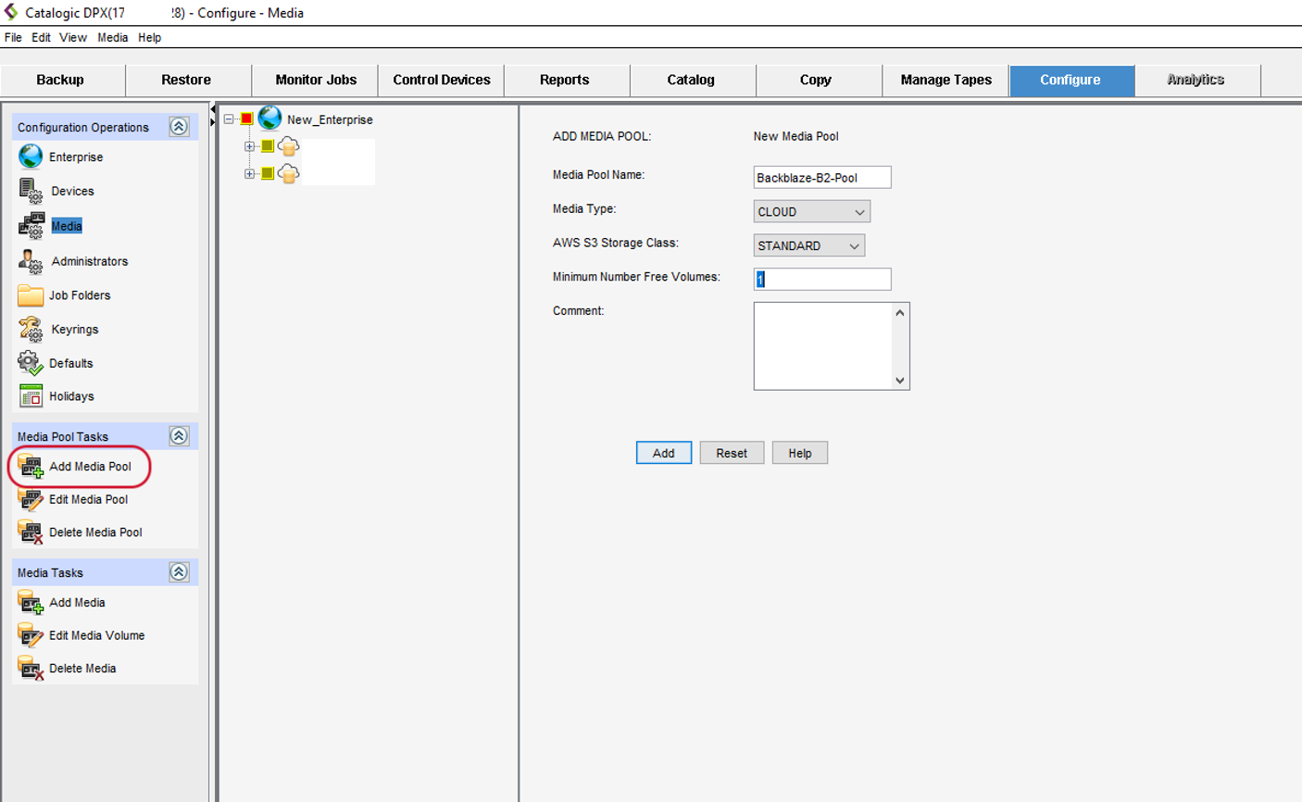
Task: Switch to the Control Devices tab
Action: pos(442,80)
